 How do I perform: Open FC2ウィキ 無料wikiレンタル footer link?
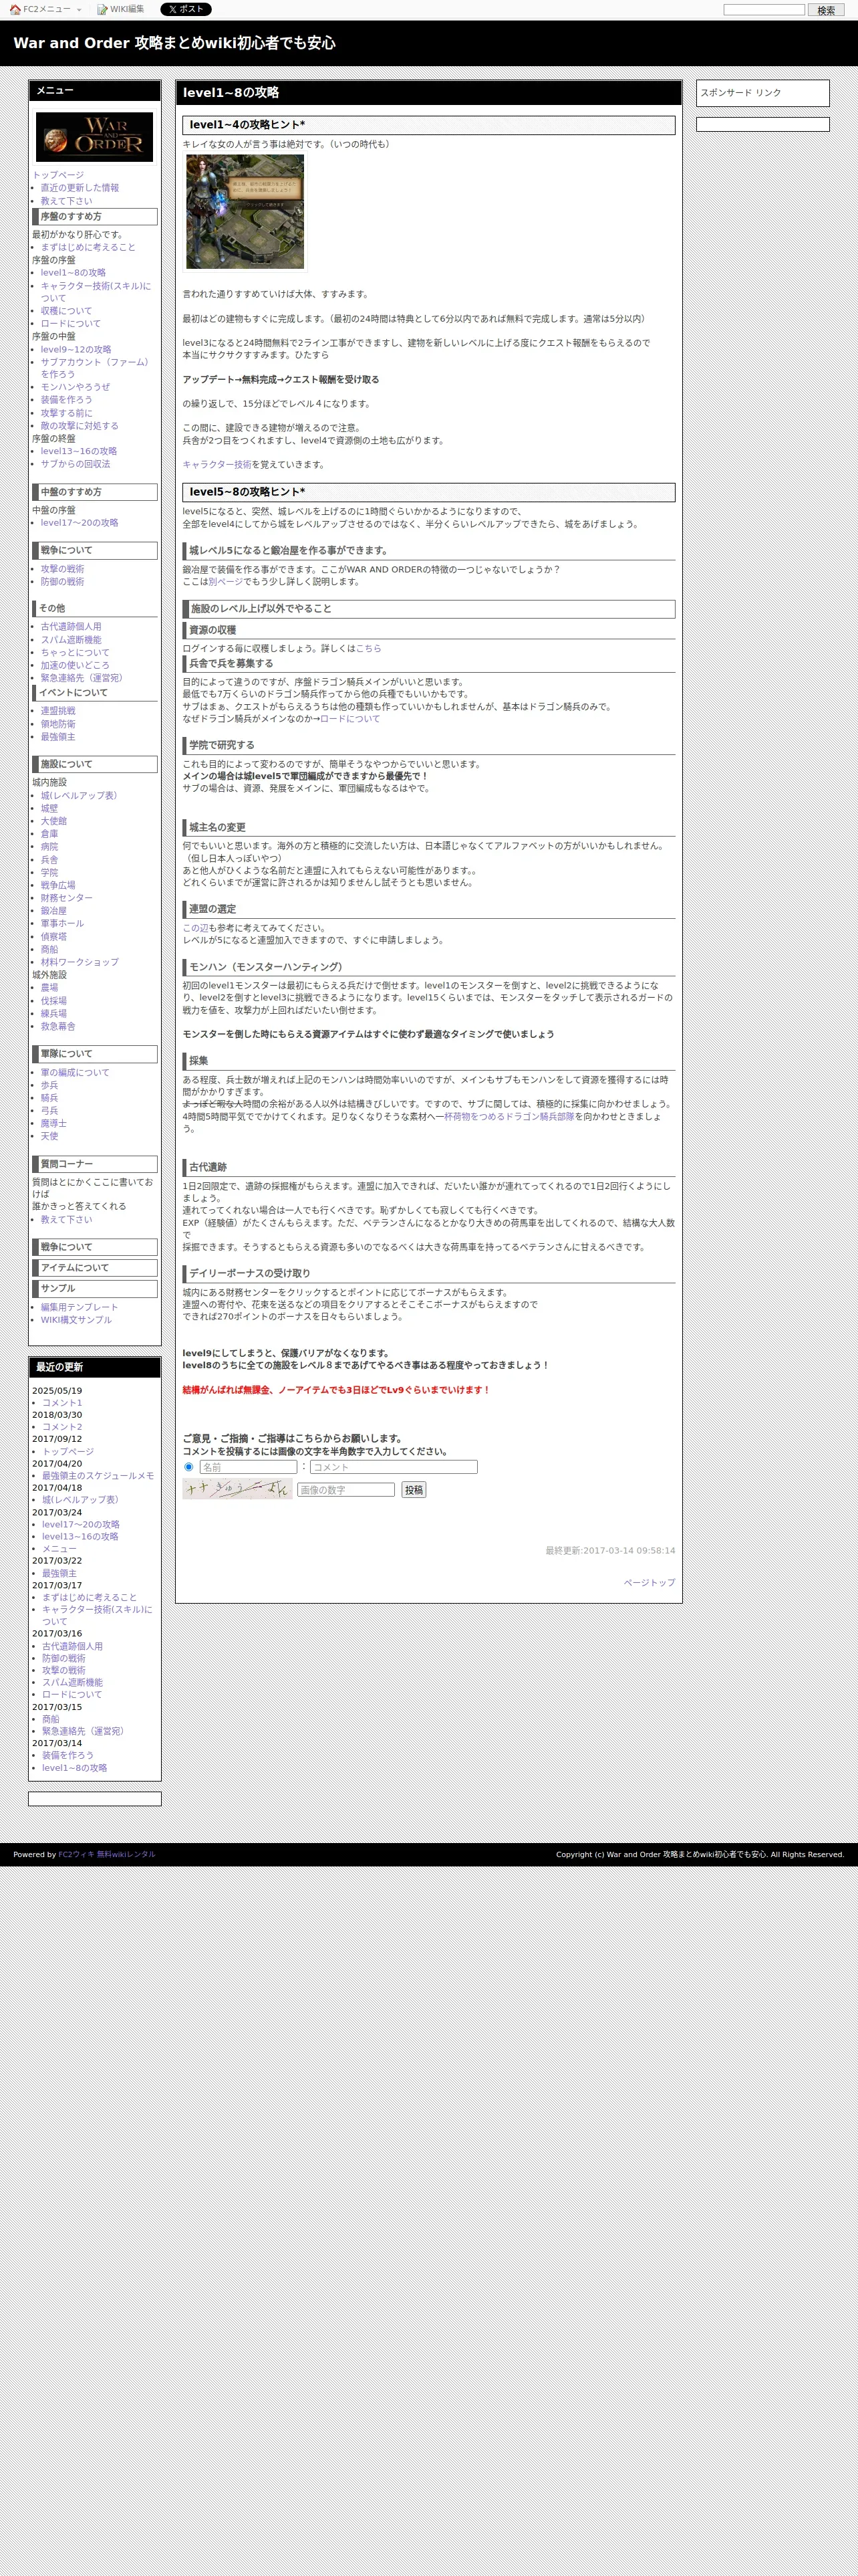107,1855
